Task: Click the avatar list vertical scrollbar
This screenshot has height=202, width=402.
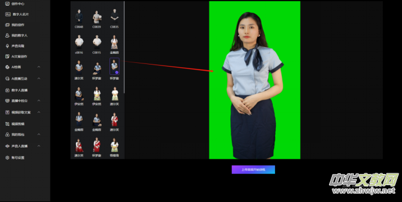Action: tap(124, 47)
